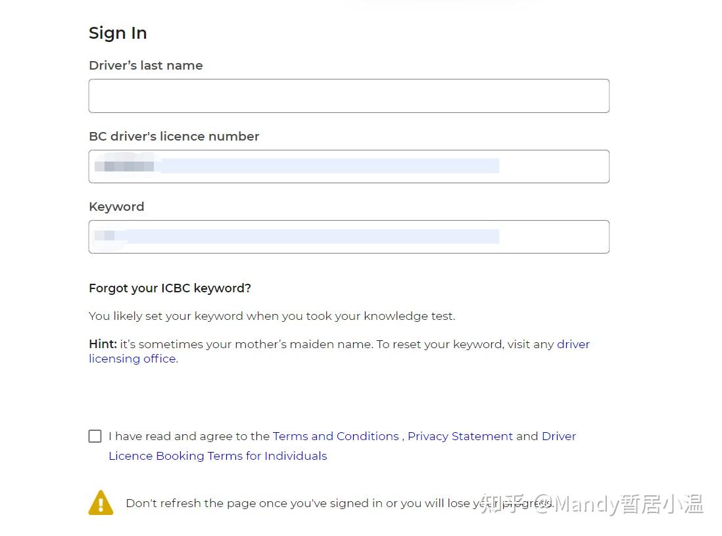722x536 pixels.
Task: Click the Driver's last name input field
Action: click(x=349, y=96)
